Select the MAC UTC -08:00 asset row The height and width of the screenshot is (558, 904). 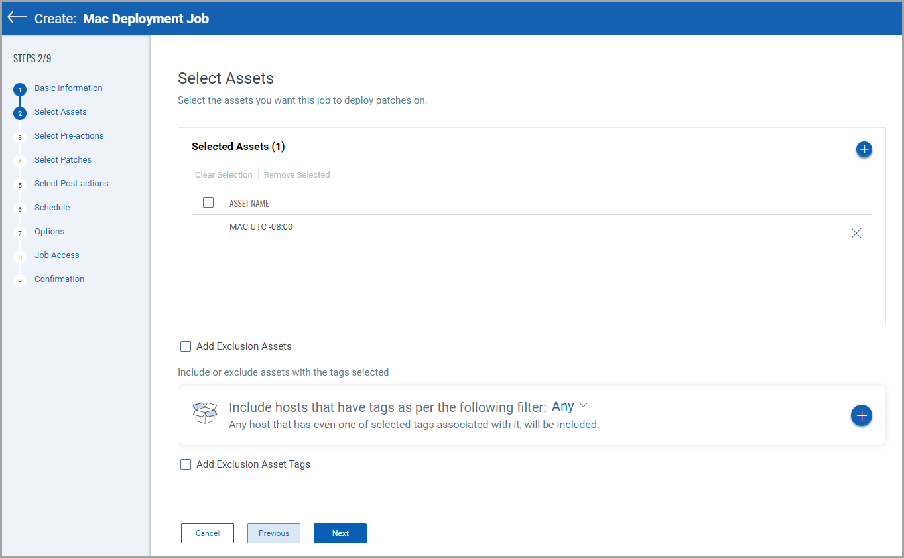(531, 227)
